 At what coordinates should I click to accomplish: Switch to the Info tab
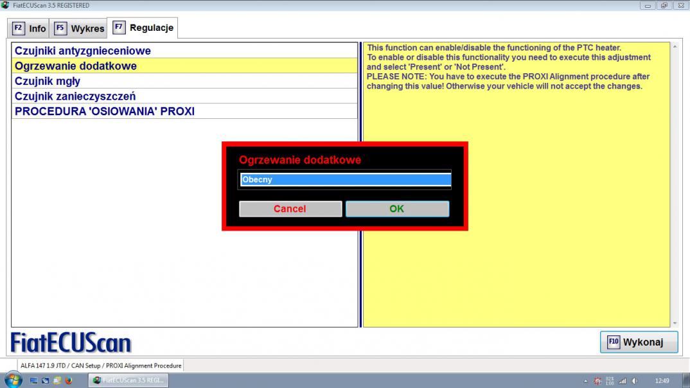tap(29, 29)
